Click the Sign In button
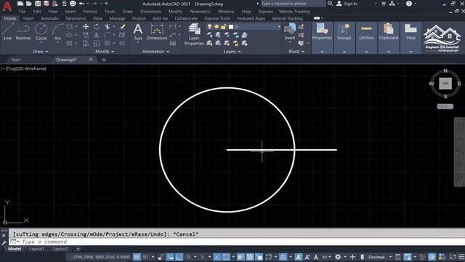The width and height of the screenshot is (465, 262). 347,4
